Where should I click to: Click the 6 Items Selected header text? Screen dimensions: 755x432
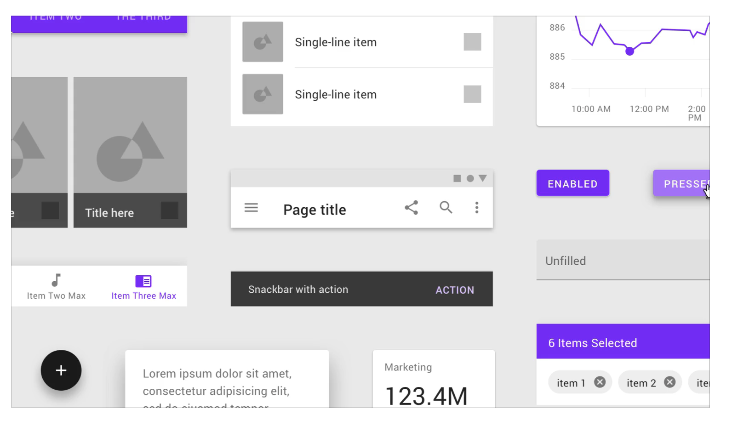point(592,343)
